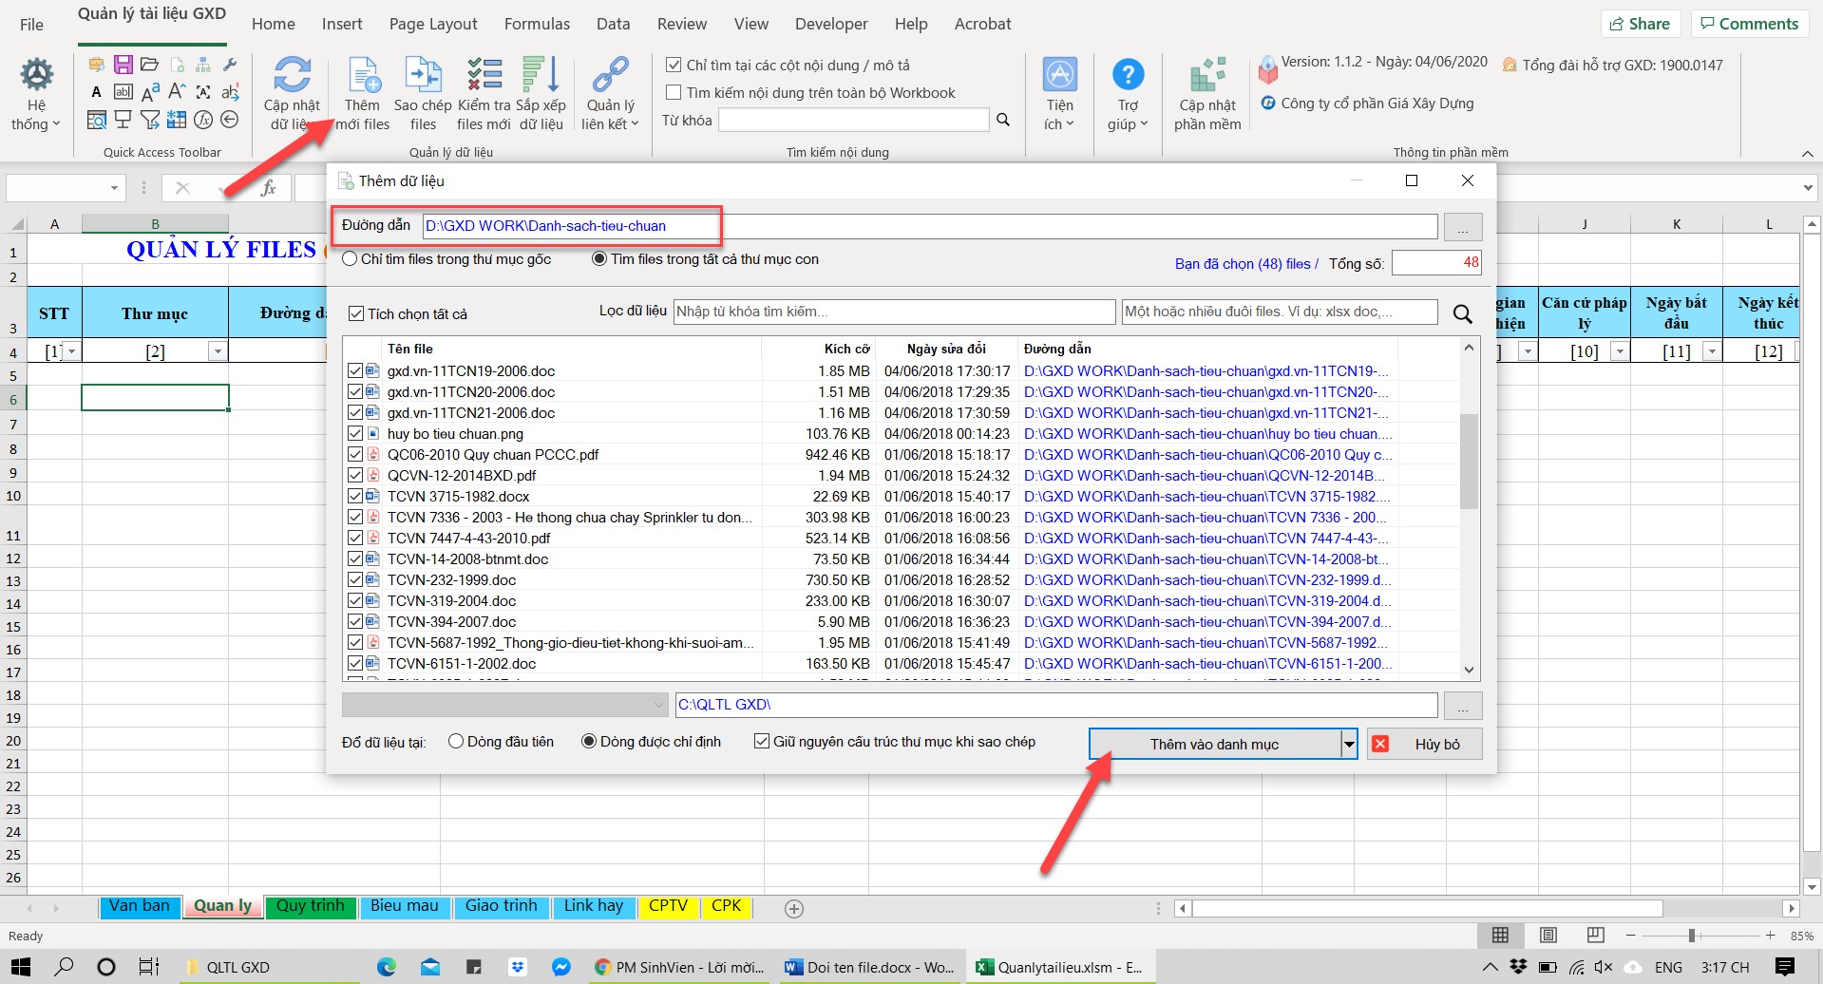Image resolution: width=1823 pixels, height=984 pixels.
Task: Click the Đường dẫn path input field
Action: tap(929, 226)
